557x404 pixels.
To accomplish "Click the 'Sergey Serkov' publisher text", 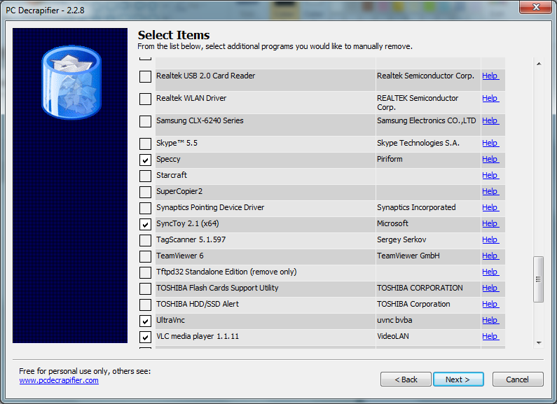I will 401,239.
